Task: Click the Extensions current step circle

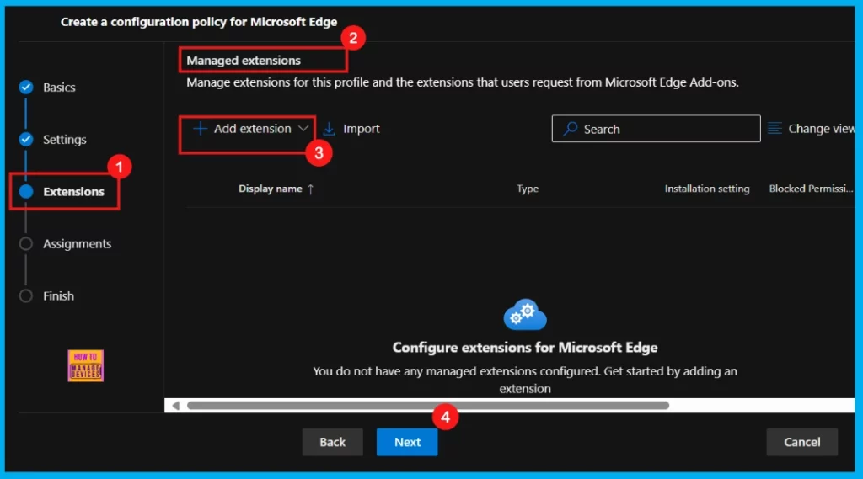Action: pos(26,191)
